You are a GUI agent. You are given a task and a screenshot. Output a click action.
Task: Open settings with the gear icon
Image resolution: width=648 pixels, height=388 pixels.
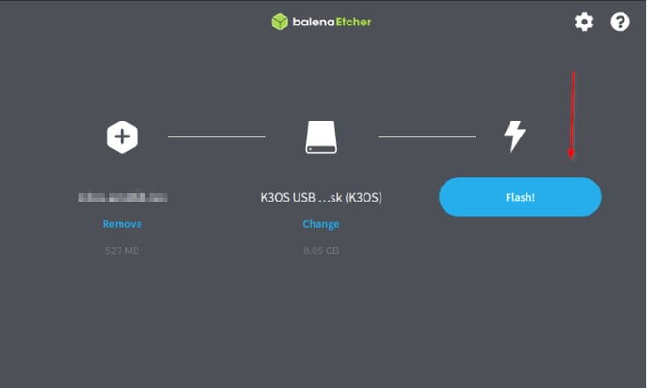584,22
